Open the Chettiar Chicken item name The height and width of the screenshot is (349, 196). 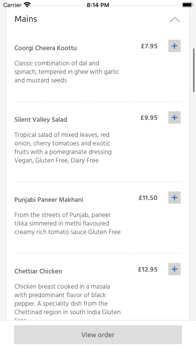pyautogui.click(x=38, y=271)
